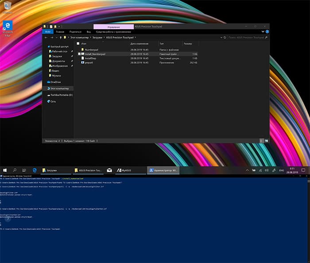Toggle the select-all checkbox in header
The width and height of the screenshot is (310, 263).
79,44
